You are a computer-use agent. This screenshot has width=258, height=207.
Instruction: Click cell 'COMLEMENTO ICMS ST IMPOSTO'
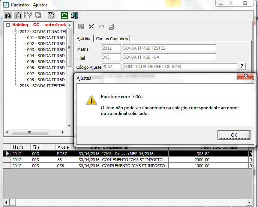[135, 160]
